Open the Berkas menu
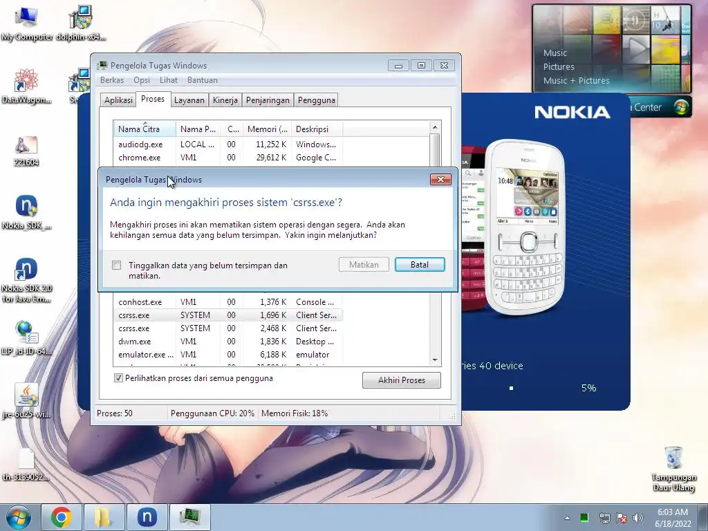Viewport: 708px width, 531px height. tap(112, 80)
